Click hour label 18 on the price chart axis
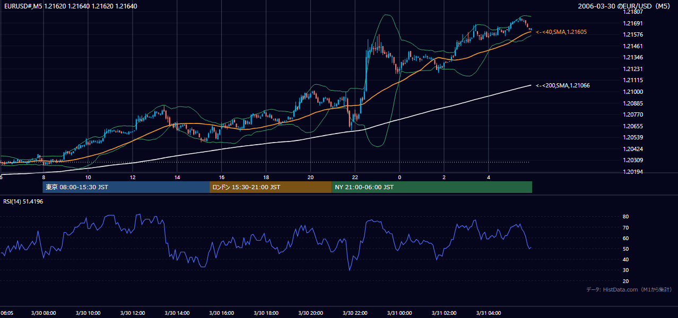The height and width of the screenshot is (318, 678). (x=266, y=177)
